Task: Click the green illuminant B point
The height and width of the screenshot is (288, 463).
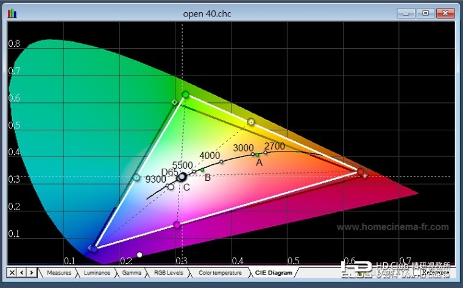Action: 202,170
